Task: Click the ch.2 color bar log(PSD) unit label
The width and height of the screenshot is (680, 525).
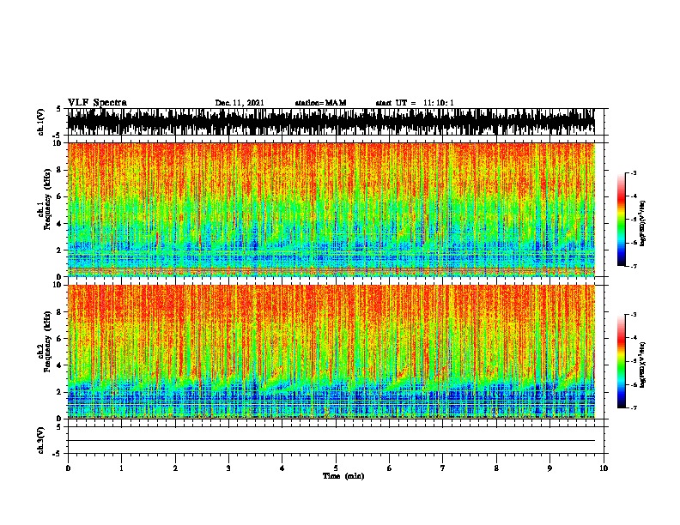Action: coord(643,365)
